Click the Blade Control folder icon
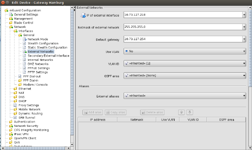This screenshot has height=150, width=252. tap(11, 23)
